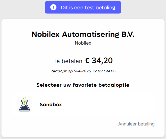Click the 'Dit is een test betaling.' text
Screen dimensions: 166x139
point(89,8)
